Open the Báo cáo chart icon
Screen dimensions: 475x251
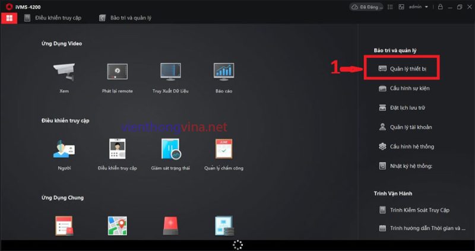224,72
